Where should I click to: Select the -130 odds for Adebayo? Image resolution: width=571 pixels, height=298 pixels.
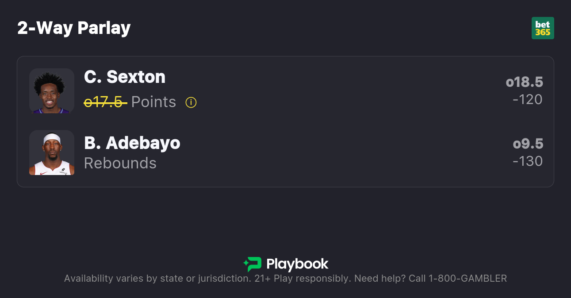pos(527,161)
